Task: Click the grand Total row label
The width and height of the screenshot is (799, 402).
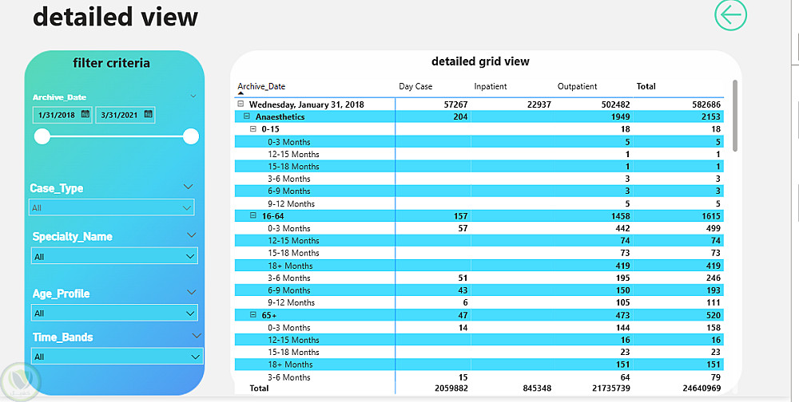Action: point(259,388)
